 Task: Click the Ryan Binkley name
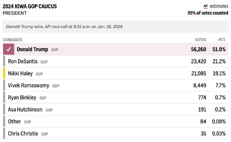[x=22, y=98]
